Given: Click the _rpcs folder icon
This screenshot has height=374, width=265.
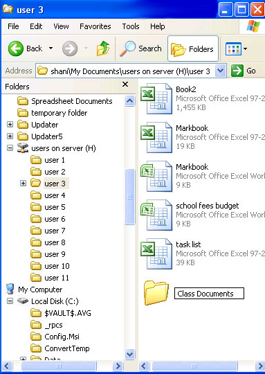Looking at the screenshot, I should point(36,325).
